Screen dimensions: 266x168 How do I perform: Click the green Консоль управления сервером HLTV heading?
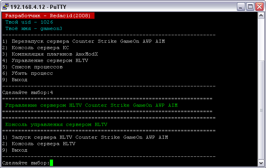56,124
